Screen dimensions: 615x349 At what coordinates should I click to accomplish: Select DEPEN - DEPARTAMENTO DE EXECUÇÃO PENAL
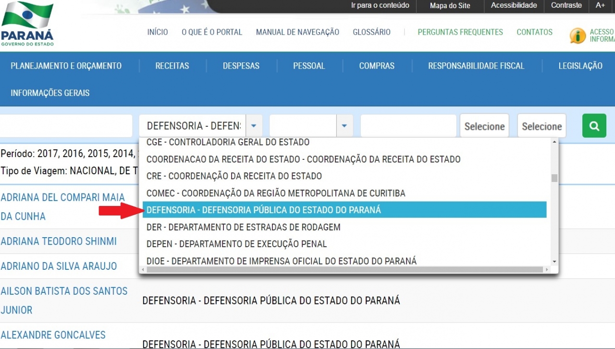pos(345,244)
